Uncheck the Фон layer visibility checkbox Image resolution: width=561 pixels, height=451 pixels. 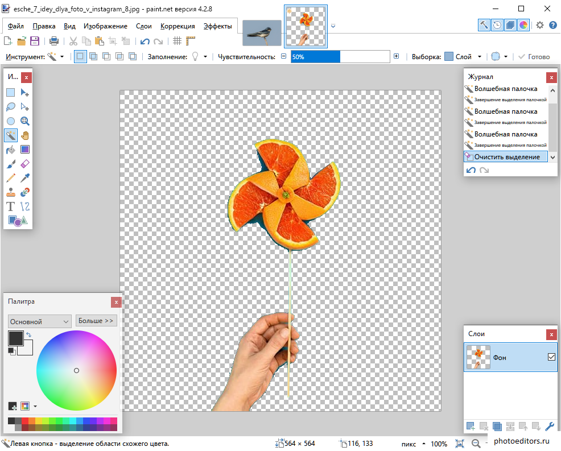(x=551, y=357)
